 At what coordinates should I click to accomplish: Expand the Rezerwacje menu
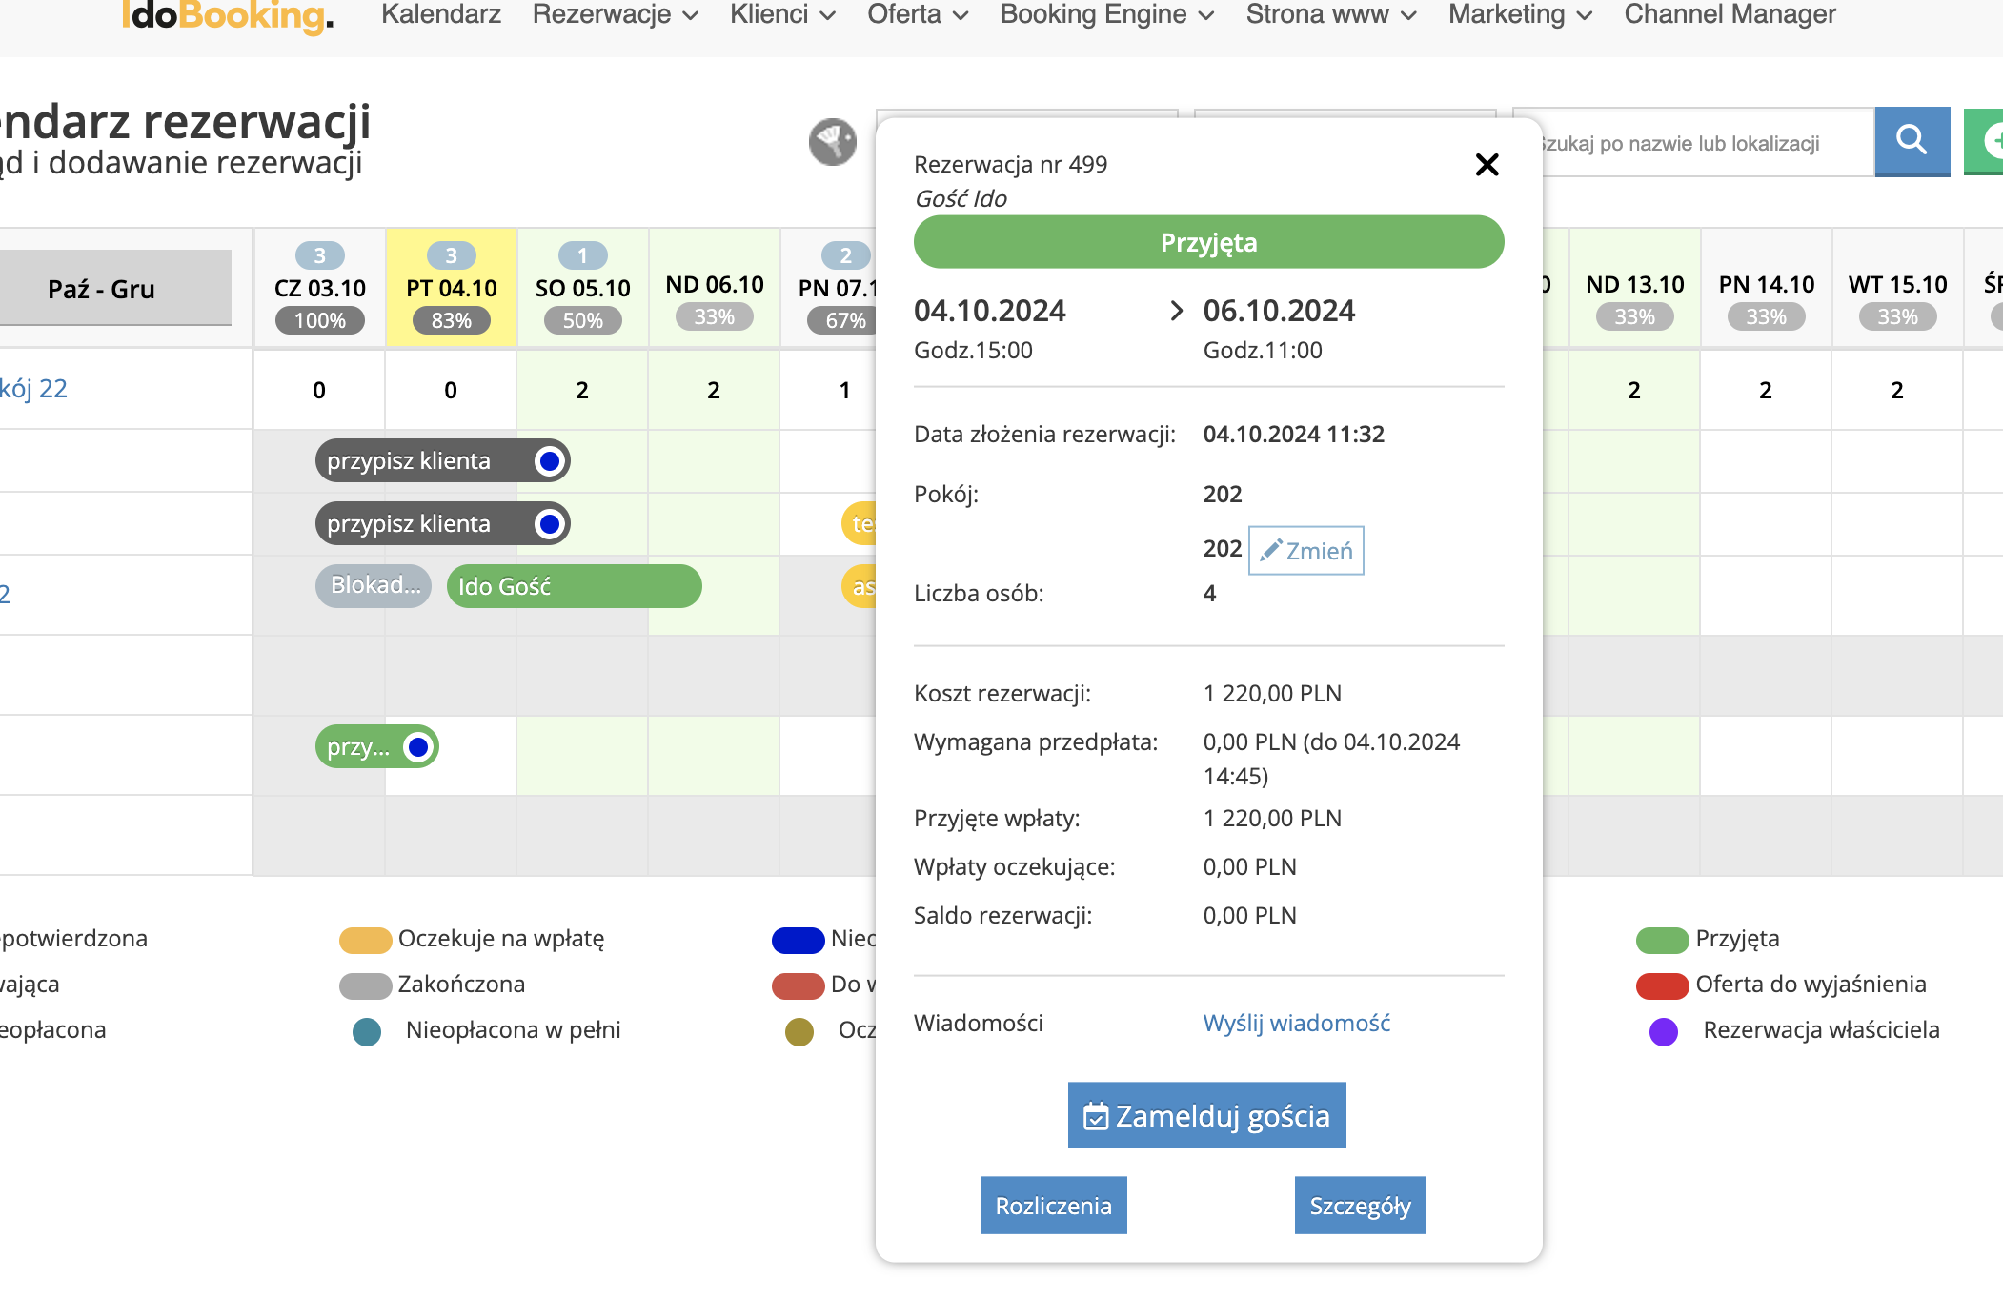[616, 14]
